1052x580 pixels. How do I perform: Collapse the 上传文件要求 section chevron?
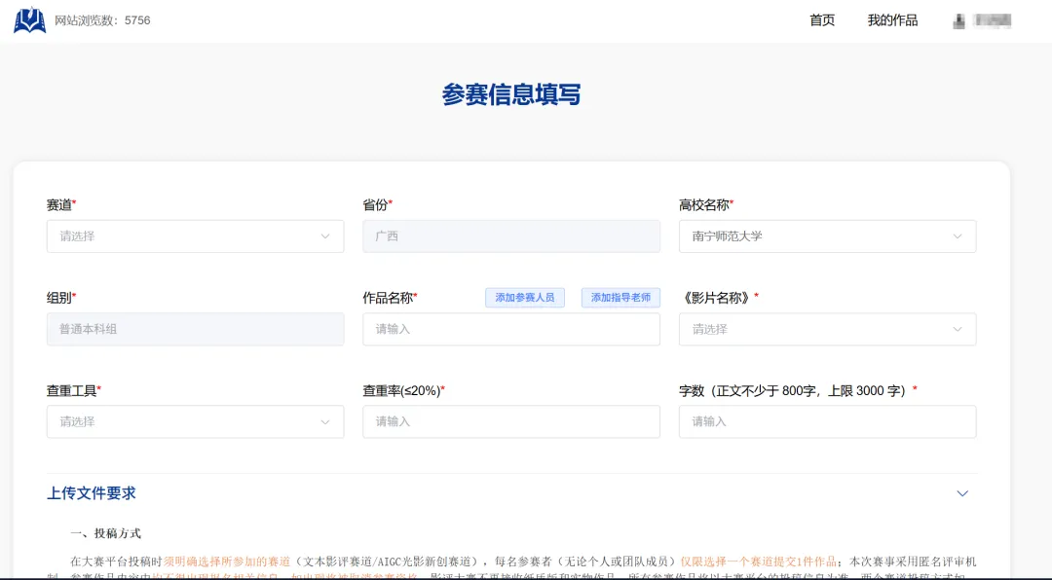click(x=962, y=493)
